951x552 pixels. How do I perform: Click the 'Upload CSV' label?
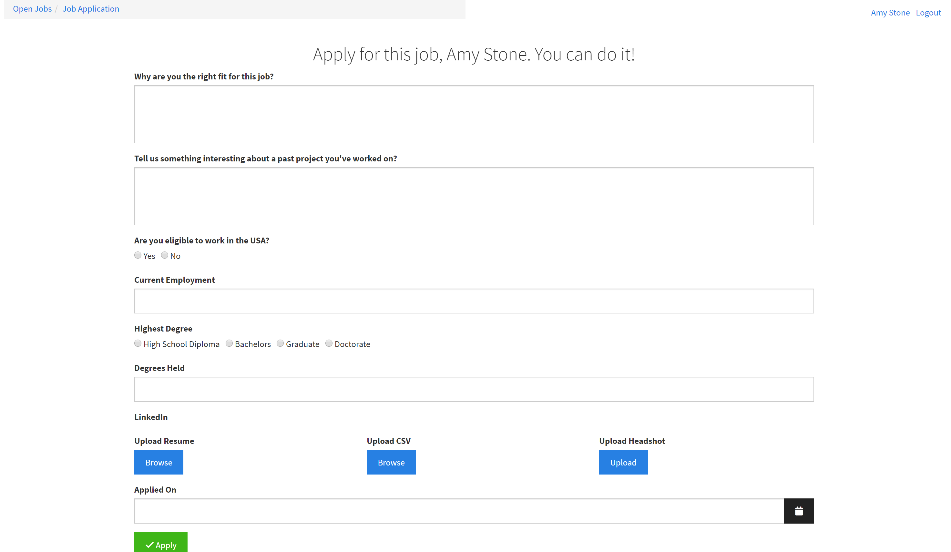389,441
